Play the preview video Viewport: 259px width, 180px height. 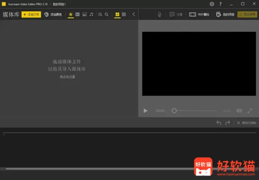point(145,111)
